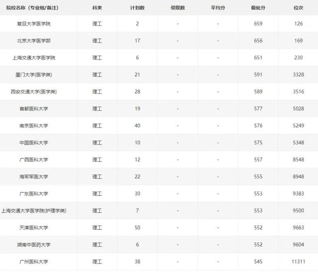Screen dimensions: 318x277
Task: Select the 广西医科大学 row name
Action: coord(34,160)
